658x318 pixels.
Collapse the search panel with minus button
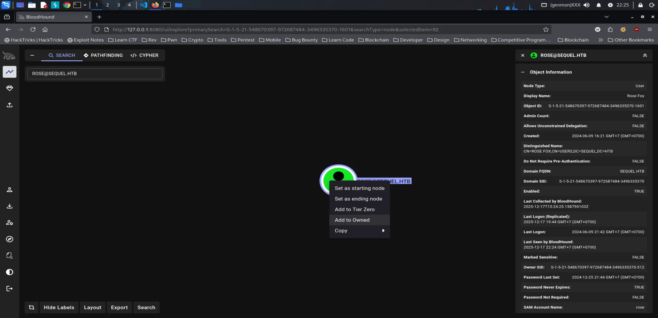click(32, 55)
